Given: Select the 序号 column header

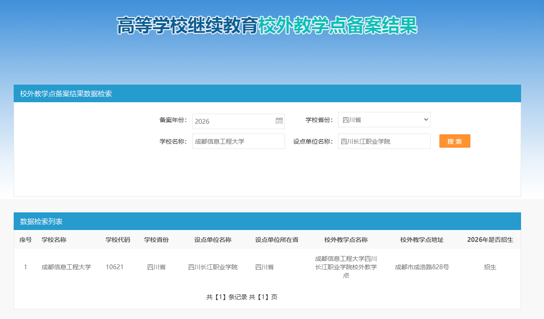Looking at the screenshot, I should click(x=26, y=240).
